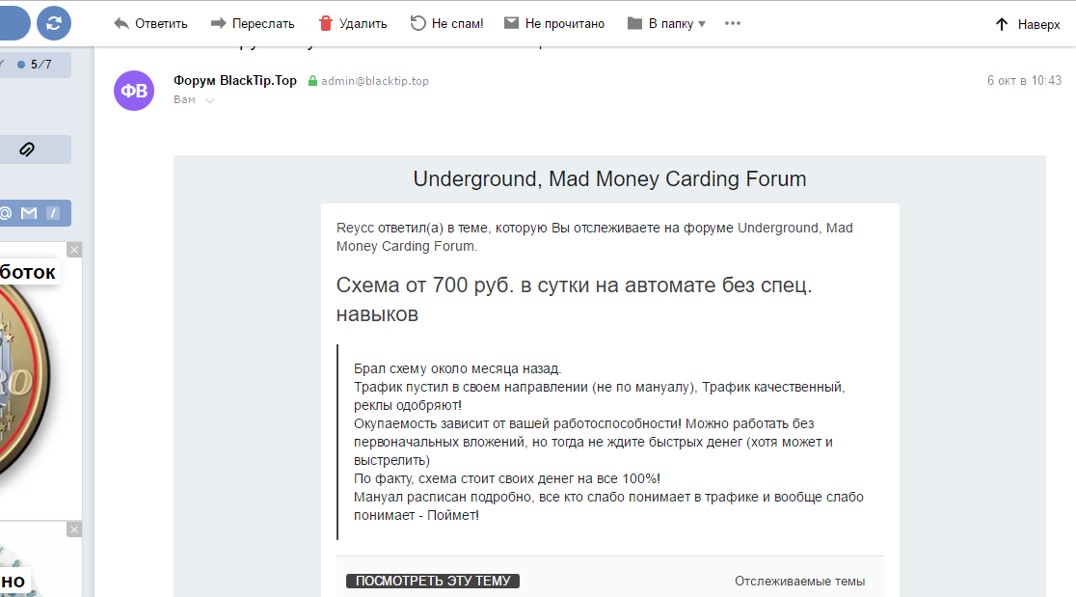This screenshot has width=1076, height=597.
Task: Open the В папку dropdown
Action: pos(666,23)
